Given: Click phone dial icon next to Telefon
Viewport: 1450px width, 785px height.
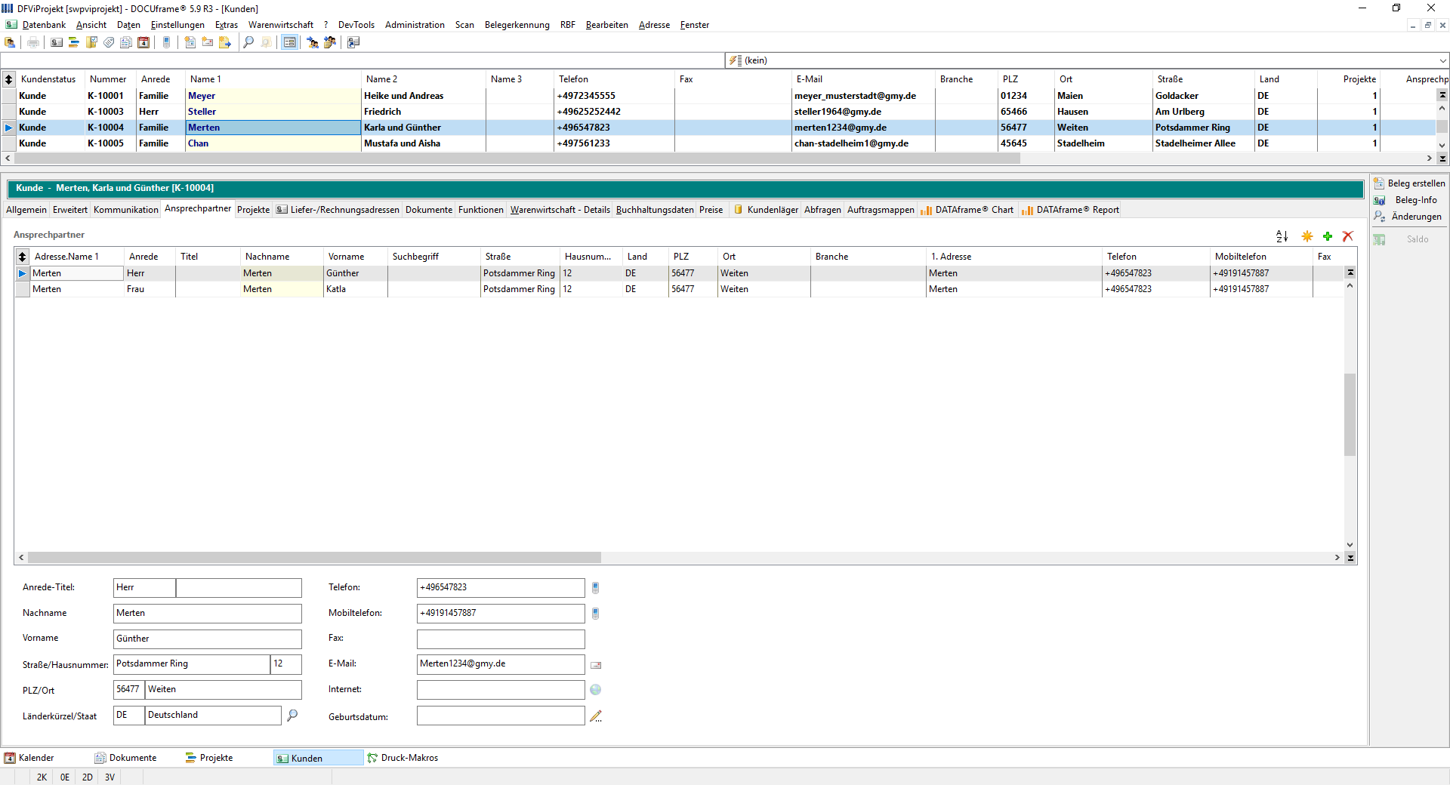Looking at the screenshot, I should [x=595, y=588].
